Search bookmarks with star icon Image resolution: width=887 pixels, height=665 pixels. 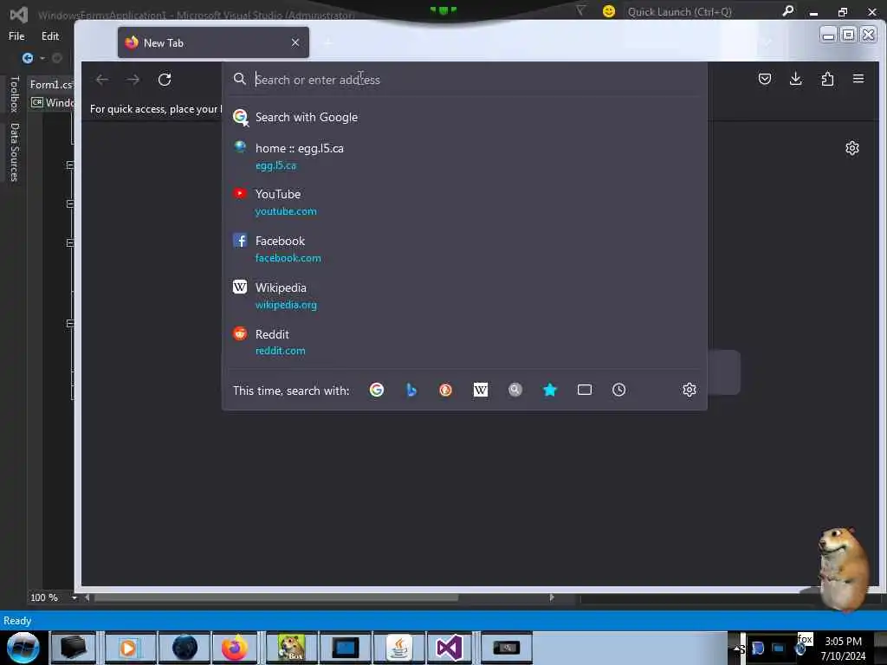click(550, 390)
